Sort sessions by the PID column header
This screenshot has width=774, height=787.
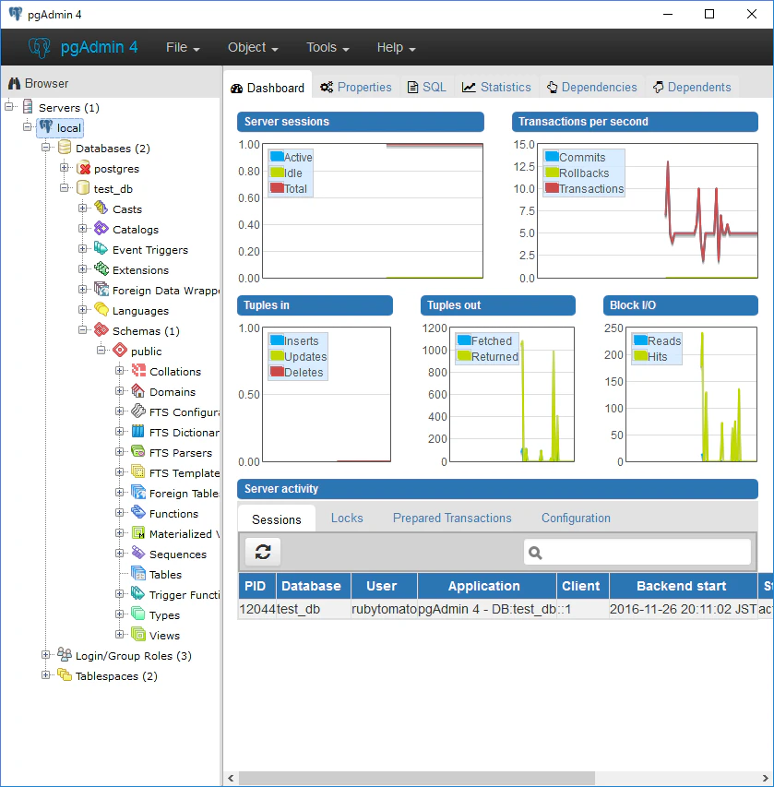(257, 586)
